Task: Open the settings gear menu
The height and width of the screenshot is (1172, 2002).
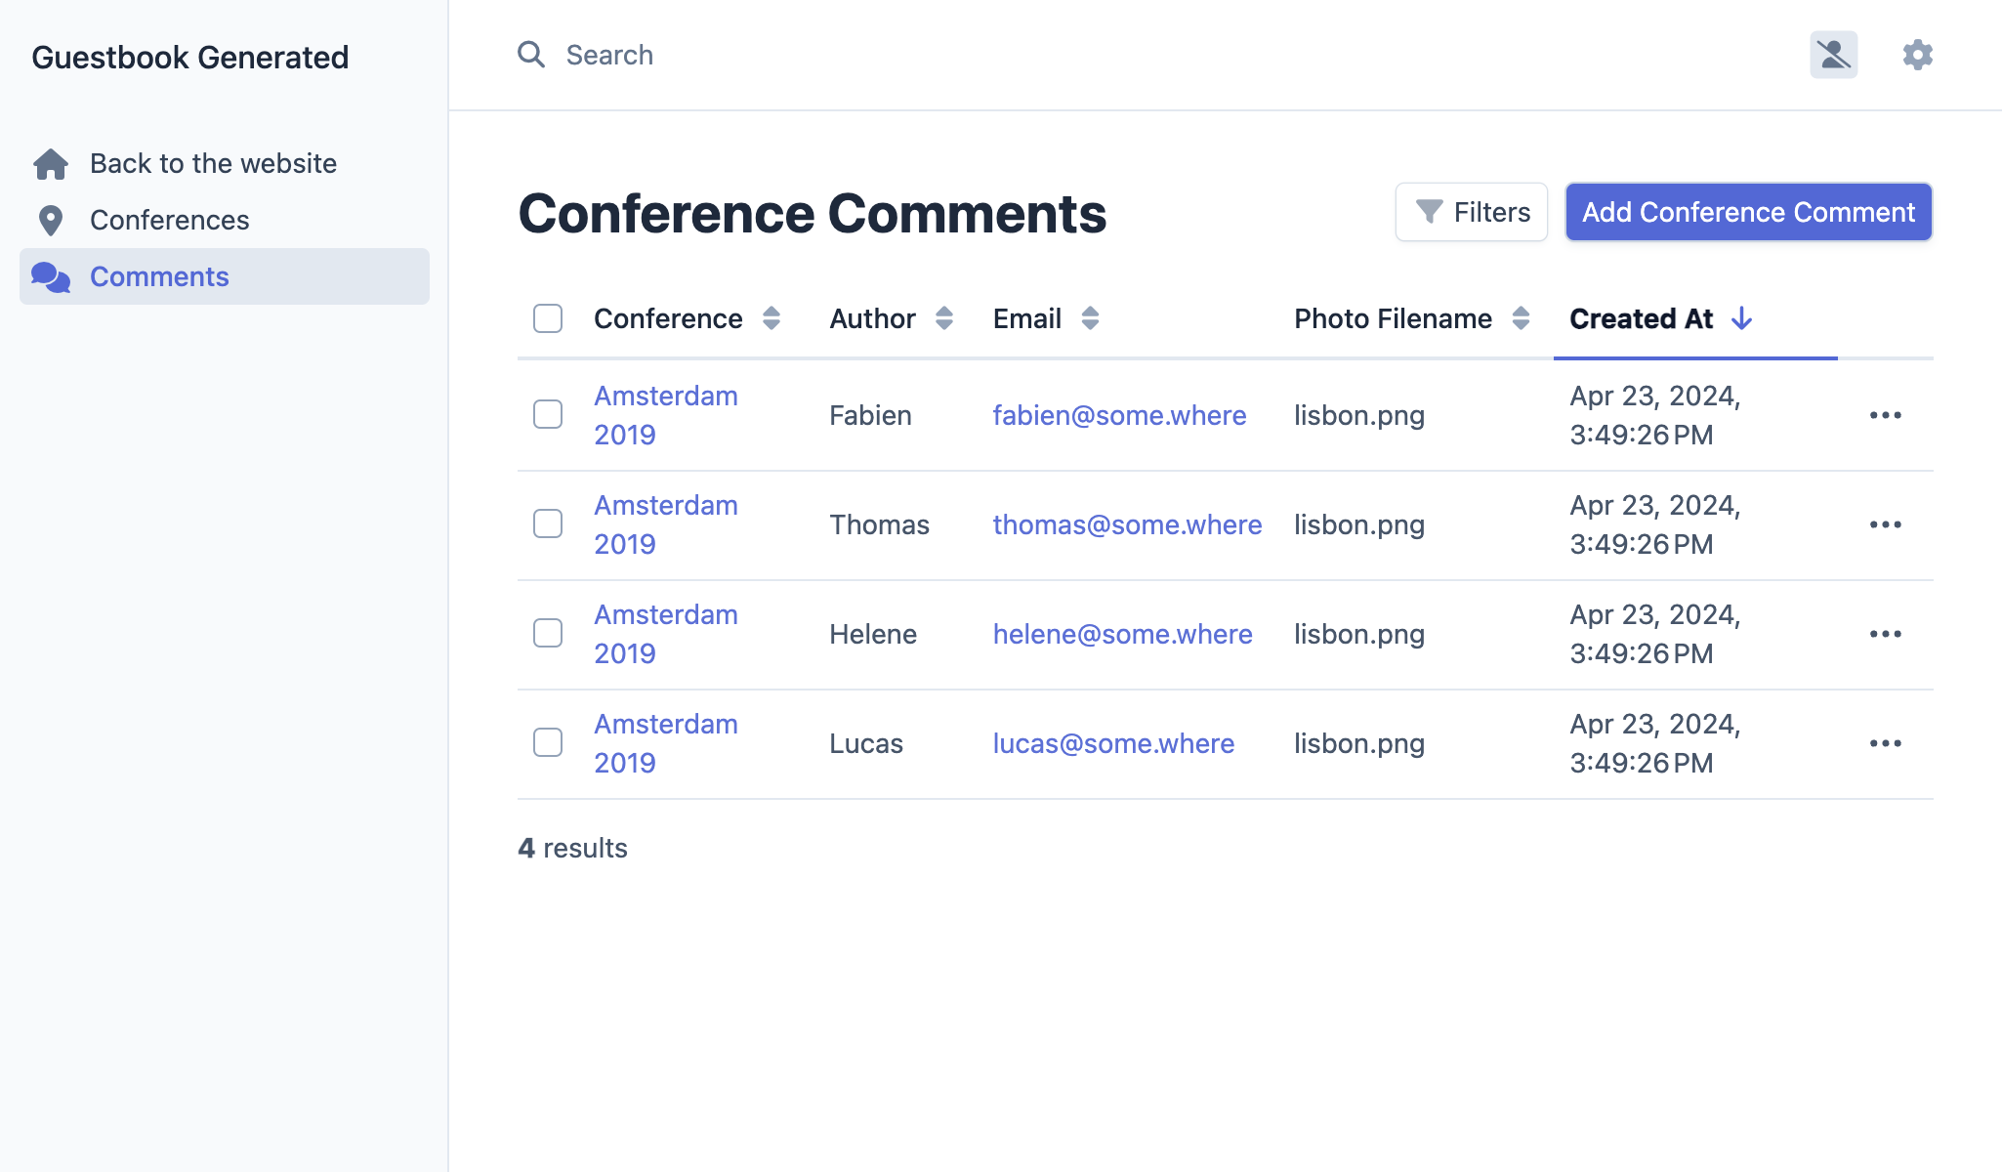Action: [1917, 55]
